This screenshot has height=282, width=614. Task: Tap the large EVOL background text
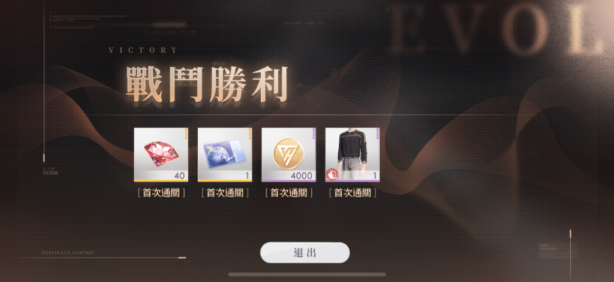point(497,29)
